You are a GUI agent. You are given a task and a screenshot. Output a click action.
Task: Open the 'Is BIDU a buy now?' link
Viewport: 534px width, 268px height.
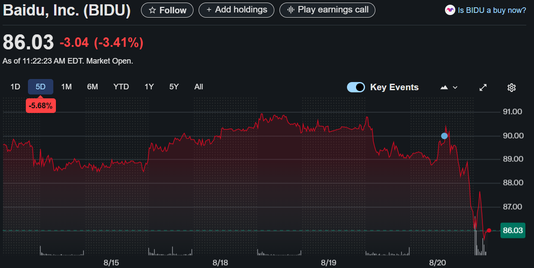(492, 10)
